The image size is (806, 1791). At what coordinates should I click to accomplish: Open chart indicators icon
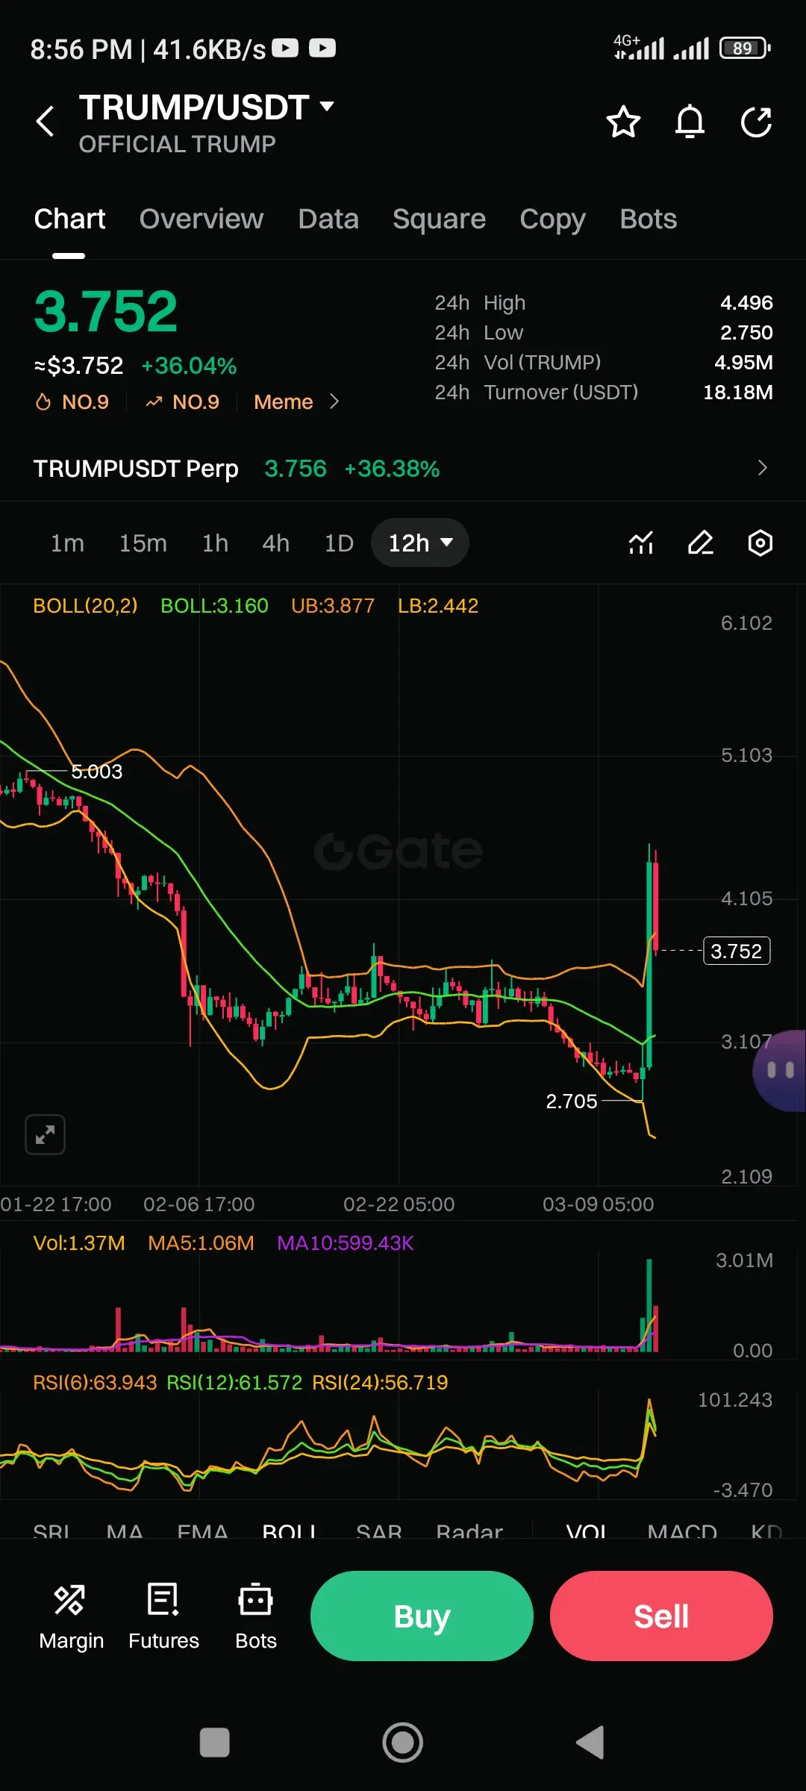point(641,543)
